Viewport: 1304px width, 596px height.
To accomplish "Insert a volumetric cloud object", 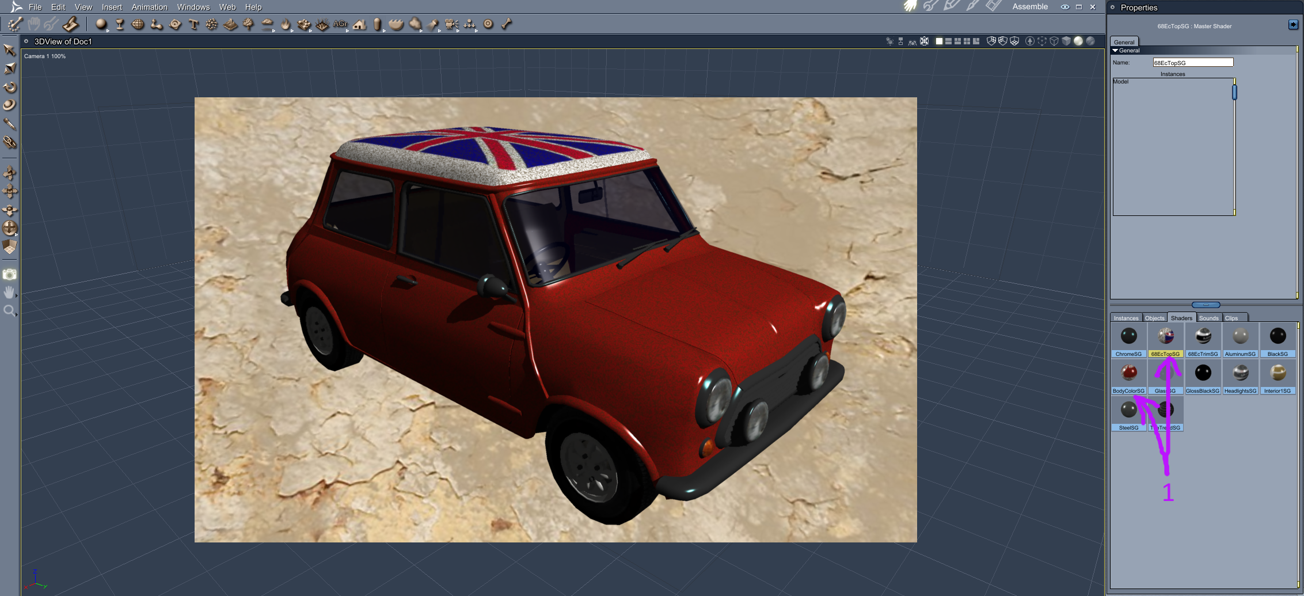I will click(267, 24).
